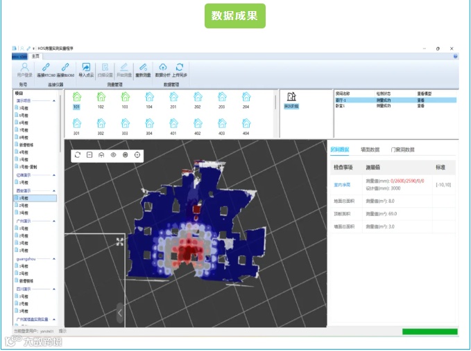The width and height of the screenshot is (471, 351).
Task: Click the crosshair center icon in viewer toolbar
Action: pos(137,155)
